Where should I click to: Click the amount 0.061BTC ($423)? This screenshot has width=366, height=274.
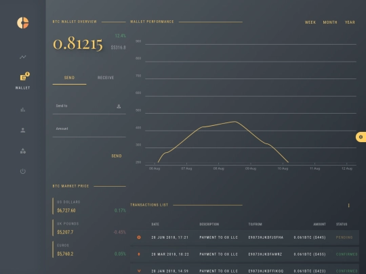(x=310, y=271)
